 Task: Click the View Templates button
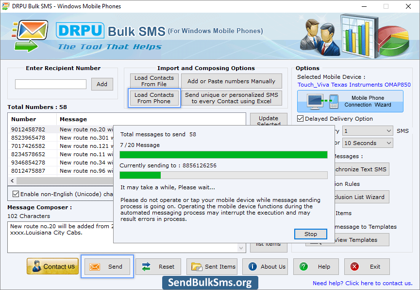coord(361,239)
